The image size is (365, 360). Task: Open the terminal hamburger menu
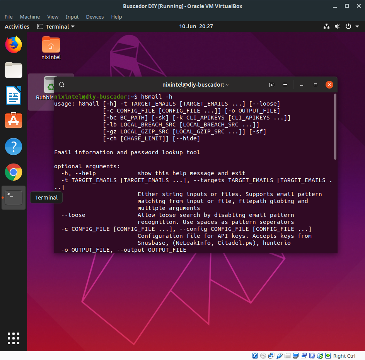(285, 85)
